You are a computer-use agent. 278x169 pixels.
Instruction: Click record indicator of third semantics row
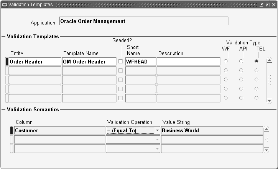click(x=12, y=149)
